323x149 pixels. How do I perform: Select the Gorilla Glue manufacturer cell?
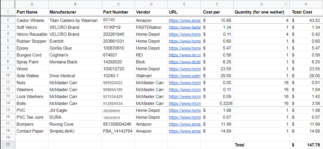tap(75, 48)
